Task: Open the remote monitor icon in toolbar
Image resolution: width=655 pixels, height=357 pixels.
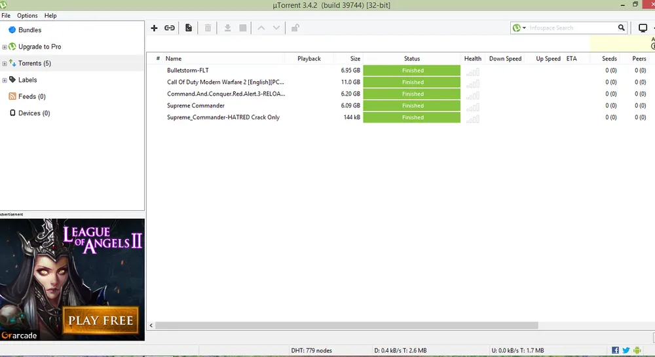Action: click(x=643, y=28)
